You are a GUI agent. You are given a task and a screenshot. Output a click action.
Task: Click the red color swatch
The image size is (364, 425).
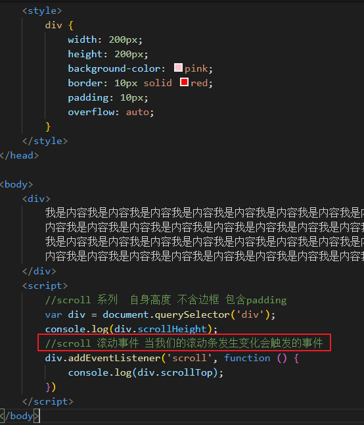(x=184, y=82)
